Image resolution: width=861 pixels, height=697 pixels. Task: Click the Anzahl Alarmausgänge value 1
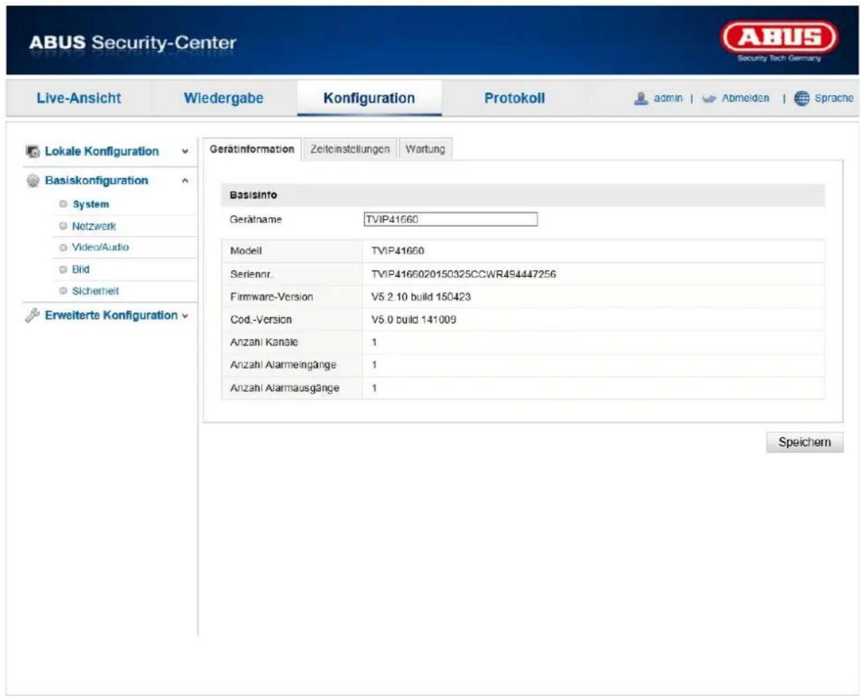point(374,388)
